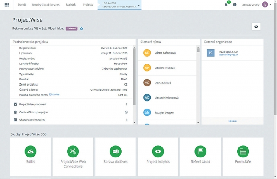Open notifications bell icon

click(x=226, y=5)
